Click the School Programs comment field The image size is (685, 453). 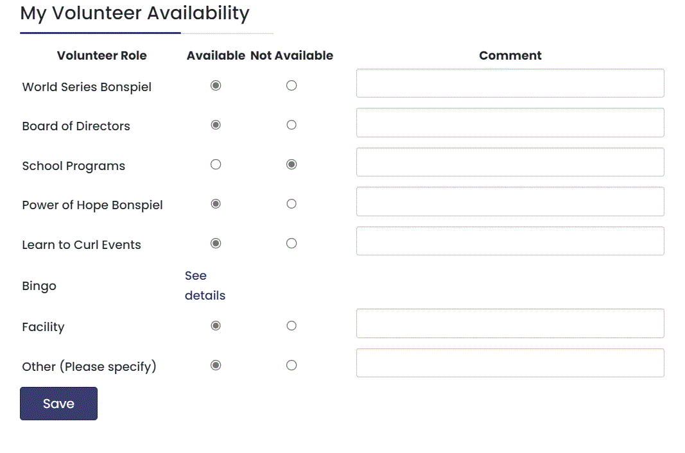(x=510, y=162)
